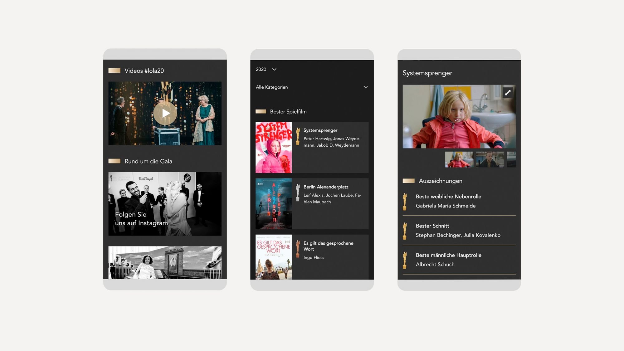Click the Berlin Alexanderplatz film title
This screenshot has height=351, width=624.
pyautogui.click(x=326, y=187)
